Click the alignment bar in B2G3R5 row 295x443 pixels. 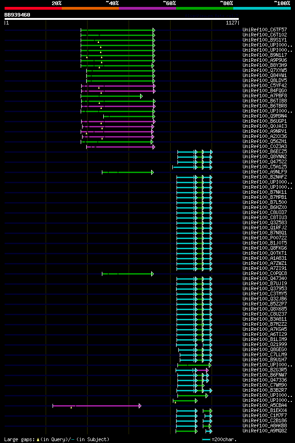coord(192,371)
